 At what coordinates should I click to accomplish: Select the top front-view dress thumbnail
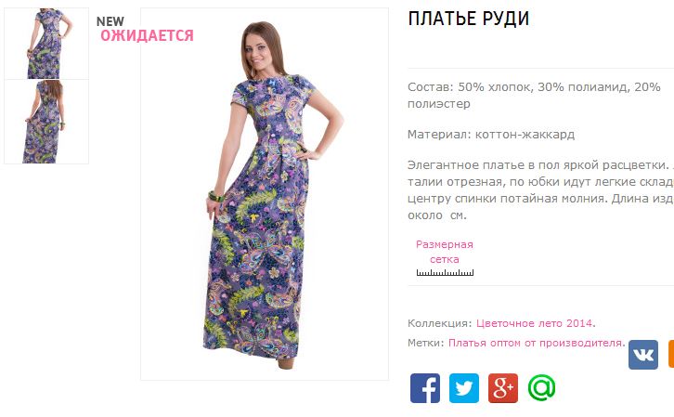[x=46, y=44]
